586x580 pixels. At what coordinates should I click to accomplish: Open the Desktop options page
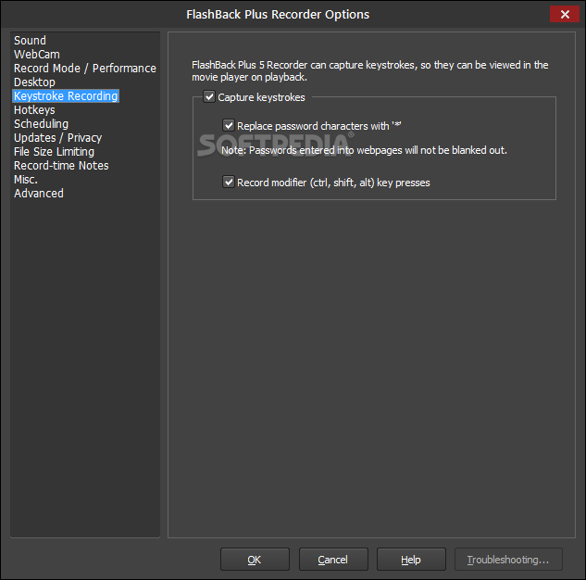pyautogui.click(x=34, y=82)
